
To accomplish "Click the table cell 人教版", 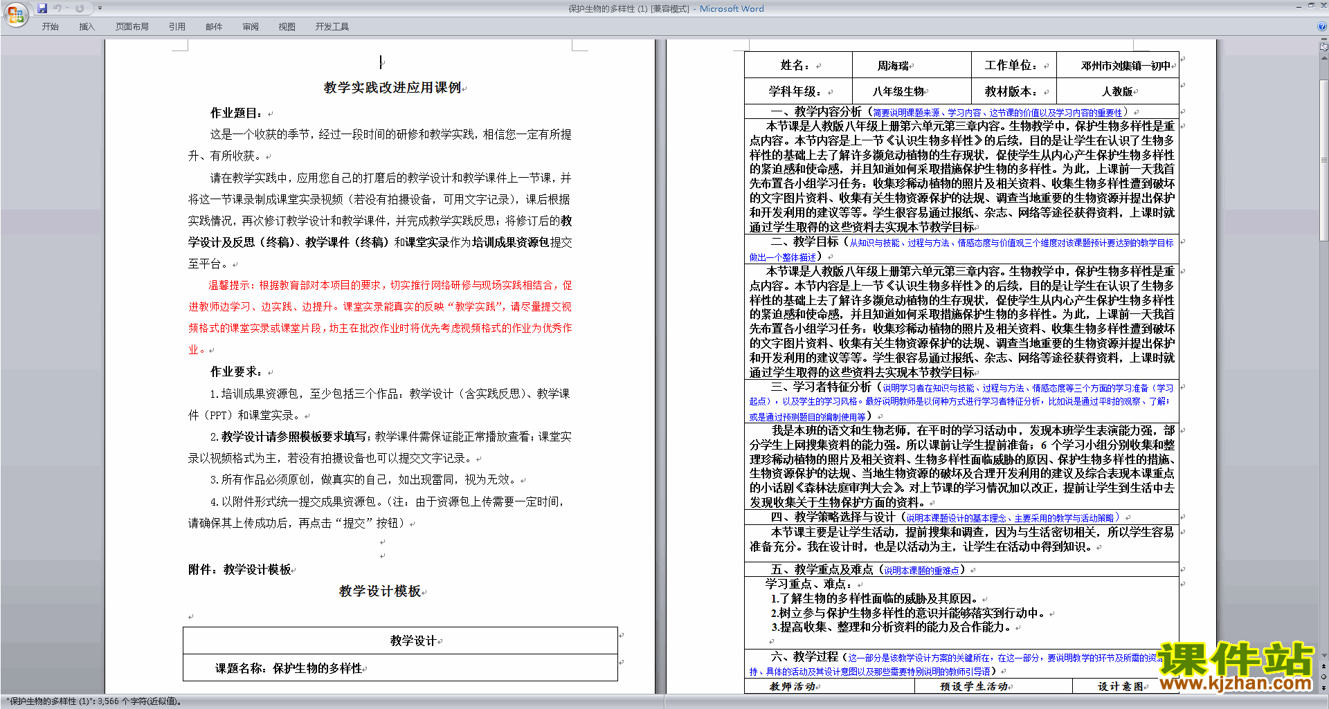I will coord(1117,91).
